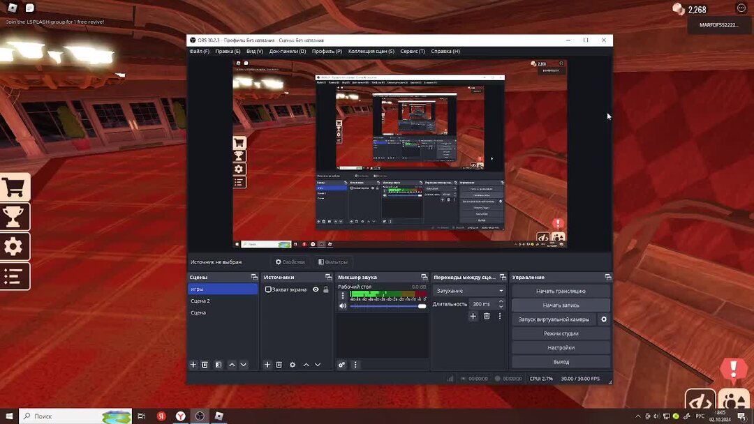
Task: Open Настройки button in Управление
Action: point(561,348)
